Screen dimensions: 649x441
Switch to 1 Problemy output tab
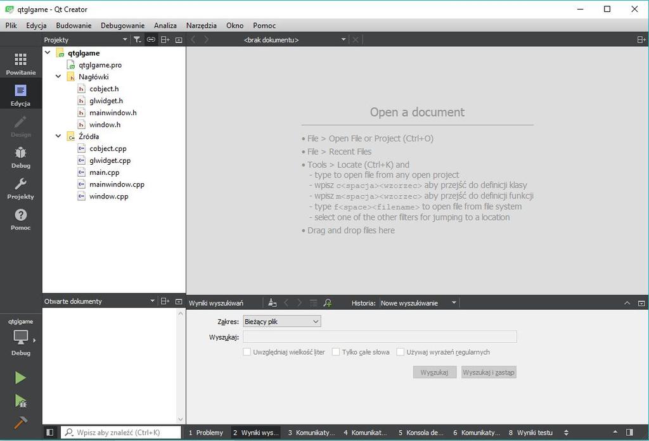[206, 432]
